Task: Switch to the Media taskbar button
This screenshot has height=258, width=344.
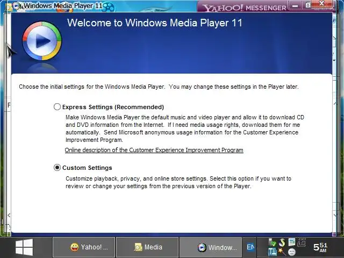Action: coord(147,247)
